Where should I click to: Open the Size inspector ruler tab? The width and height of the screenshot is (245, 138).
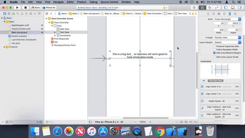(230, 14)
